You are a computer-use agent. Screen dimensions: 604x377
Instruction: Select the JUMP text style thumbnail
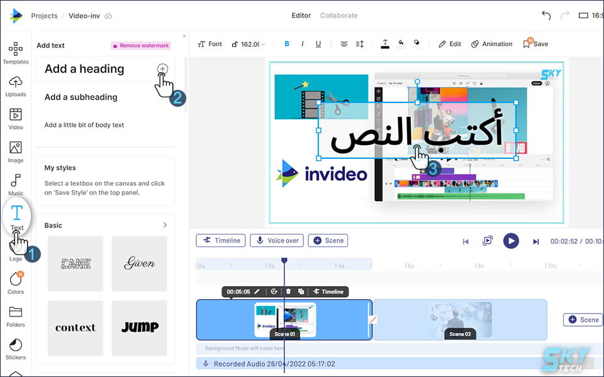140,328
